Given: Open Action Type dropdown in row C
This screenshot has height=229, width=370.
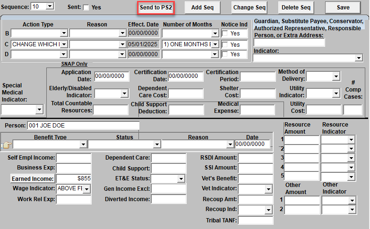Looking at the screenshot, I should tap(64, 44).
